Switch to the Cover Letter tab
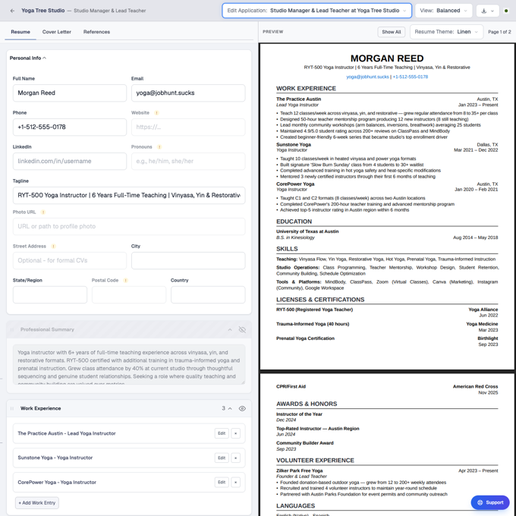 tap(57, 32)
